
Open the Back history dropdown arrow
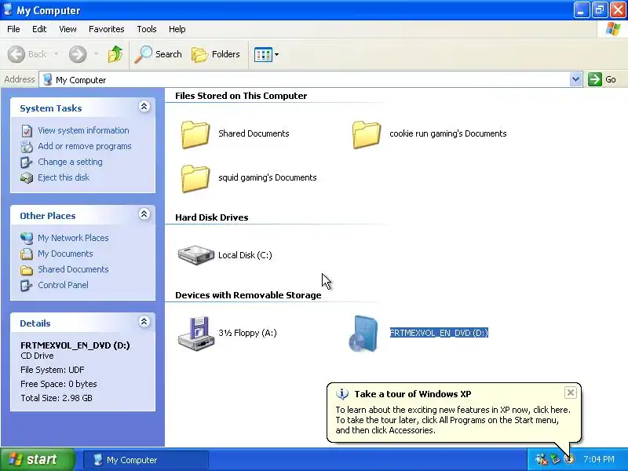click(56, 54)
